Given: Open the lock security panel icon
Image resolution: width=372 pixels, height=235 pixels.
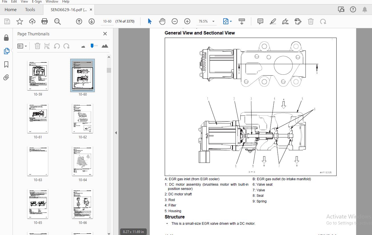Looking at the screenshot, I should (6, 38).
